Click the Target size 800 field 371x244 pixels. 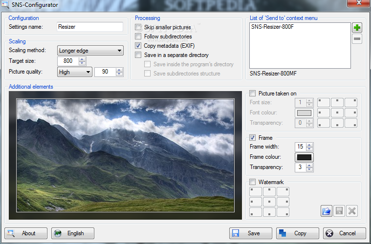pos(68,61)
